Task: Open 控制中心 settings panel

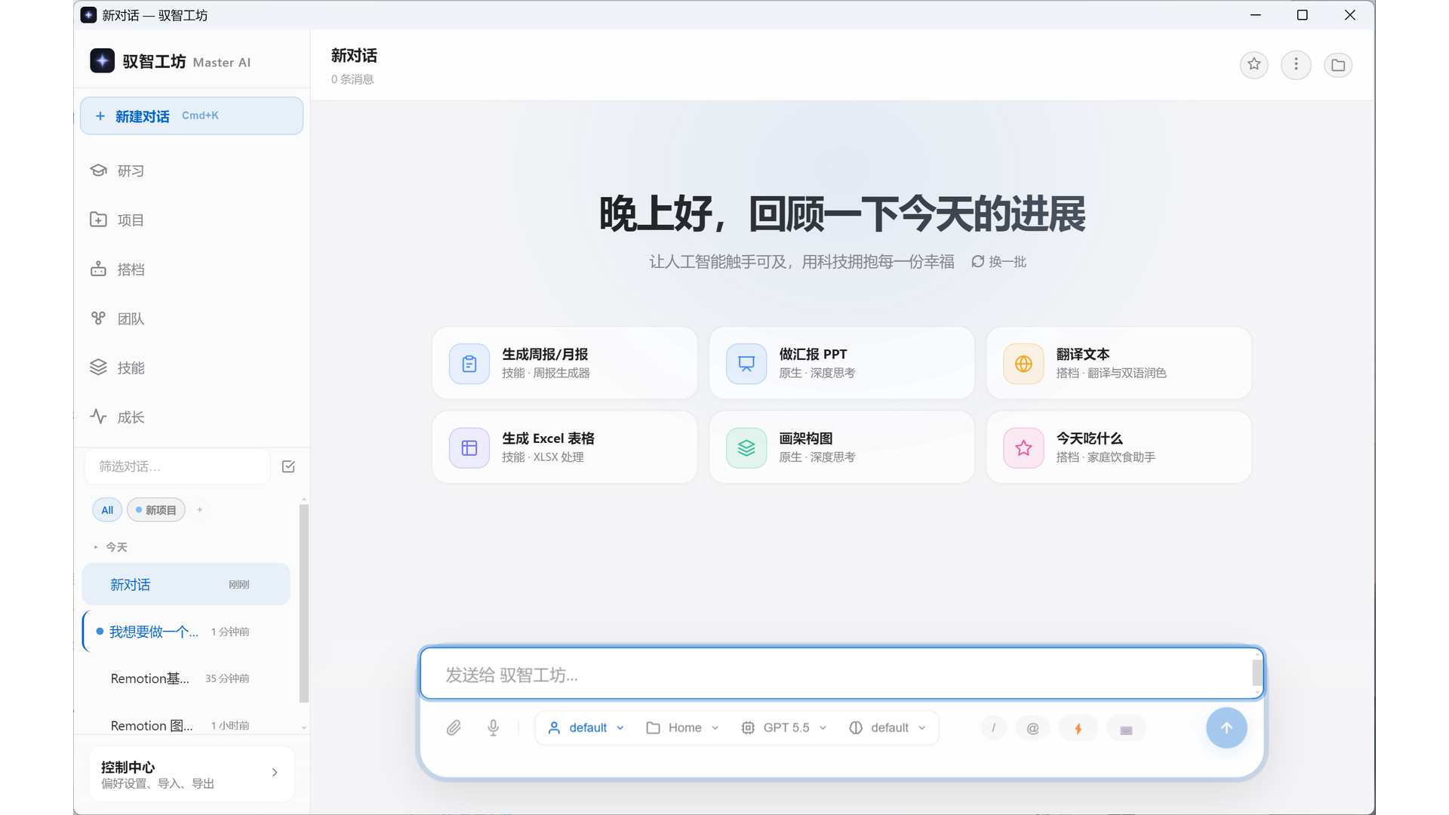Action: (x=192, y=774)
